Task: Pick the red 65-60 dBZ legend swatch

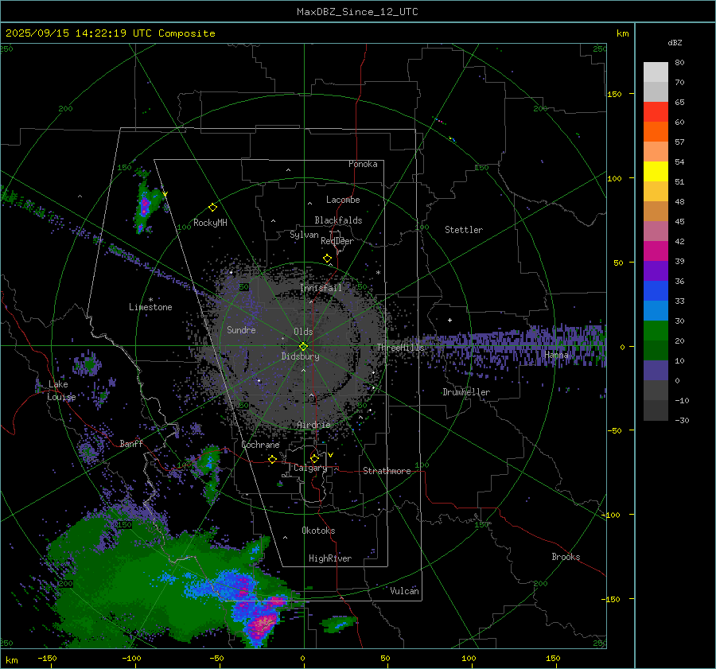Action: coord(656,112)
